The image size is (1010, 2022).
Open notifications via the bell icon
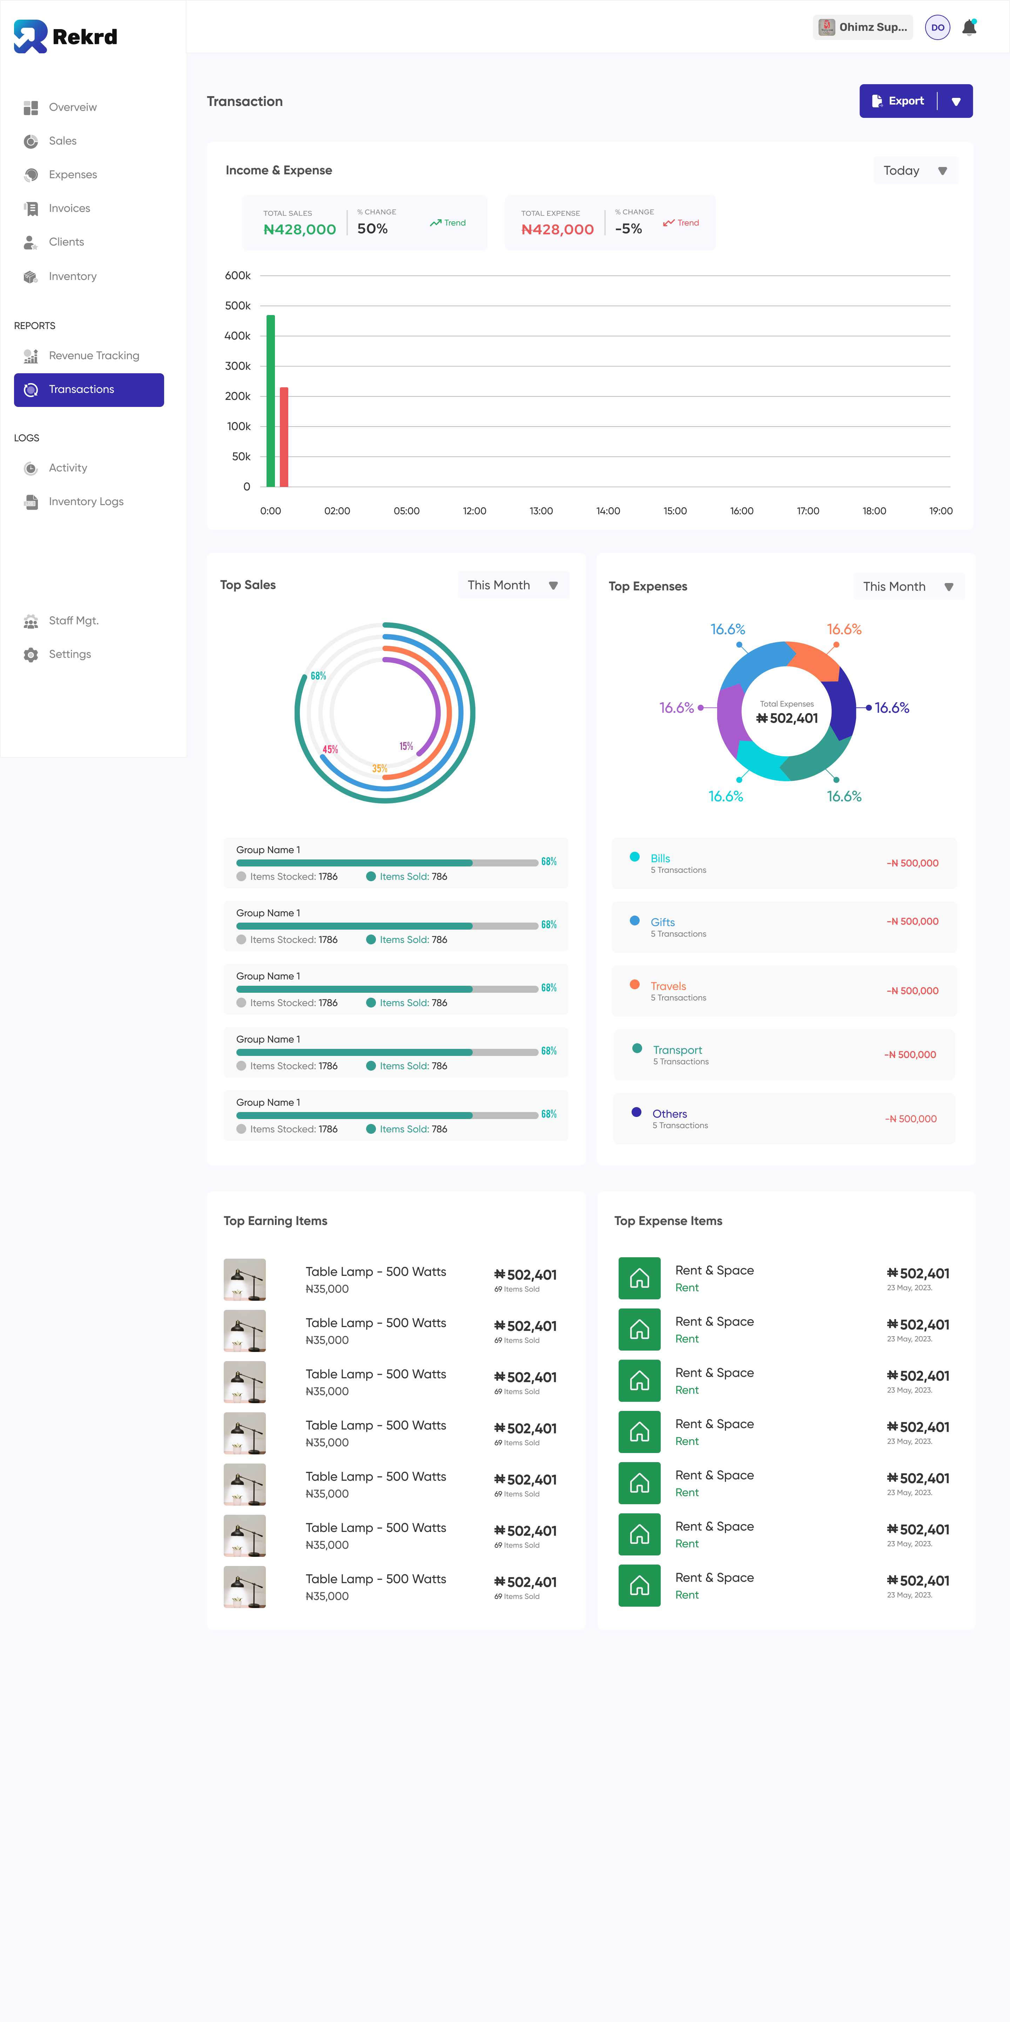(970, 27)
